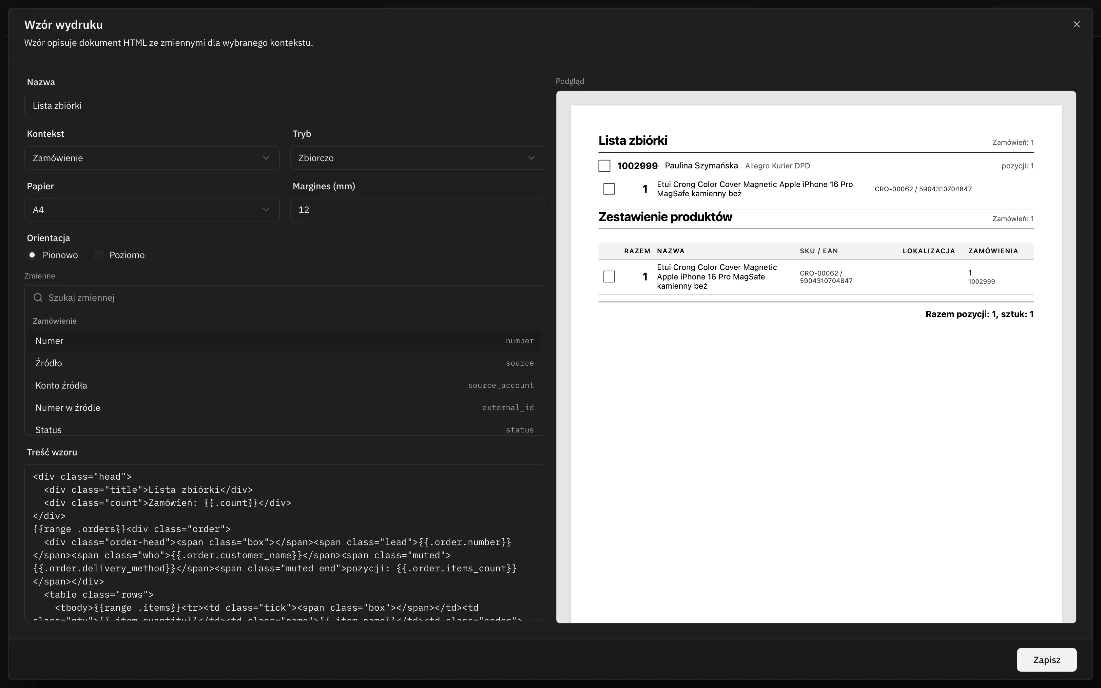Click the search magnifier icon in Zmienne

tap(38, 297)
